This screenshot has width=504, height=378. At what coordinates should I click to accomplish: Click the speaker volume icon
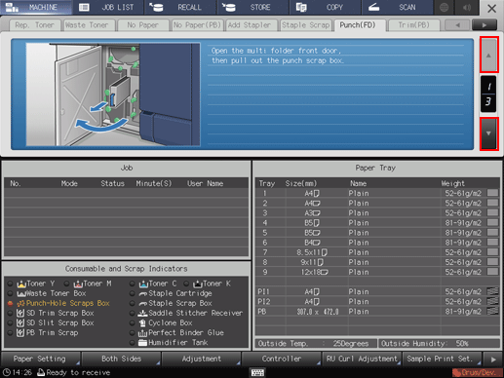click(467, 7)
